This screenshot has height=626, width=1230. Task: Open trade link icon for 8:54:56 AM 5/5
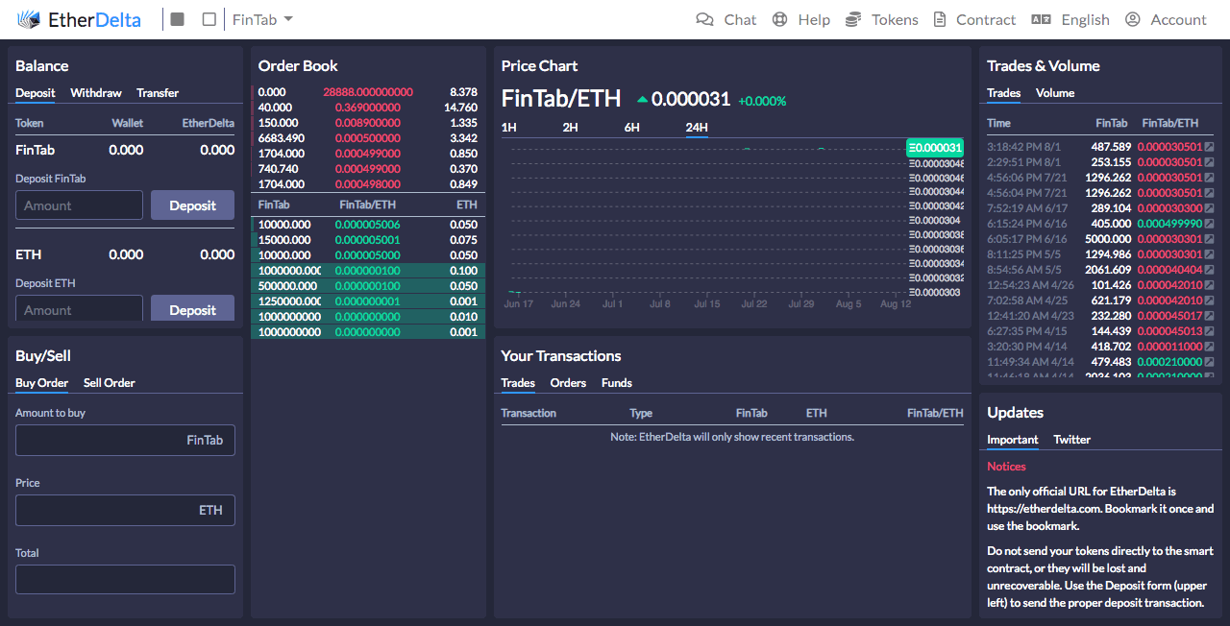(x=1209, y=270)
